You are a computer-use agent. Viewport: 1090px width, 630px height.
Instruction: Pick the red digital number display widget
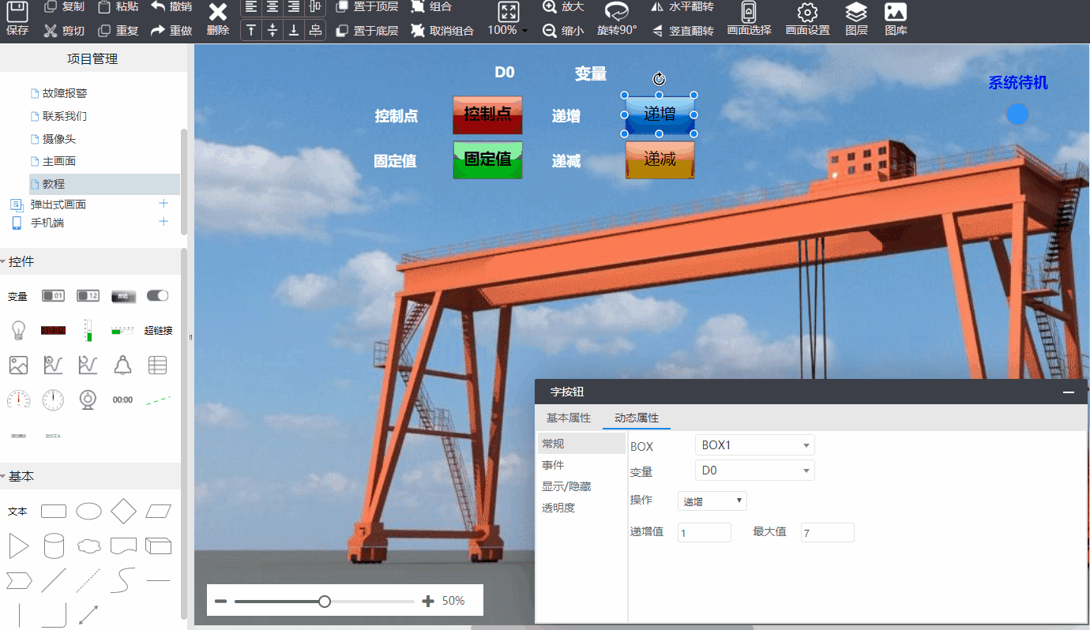pos(53,330)
